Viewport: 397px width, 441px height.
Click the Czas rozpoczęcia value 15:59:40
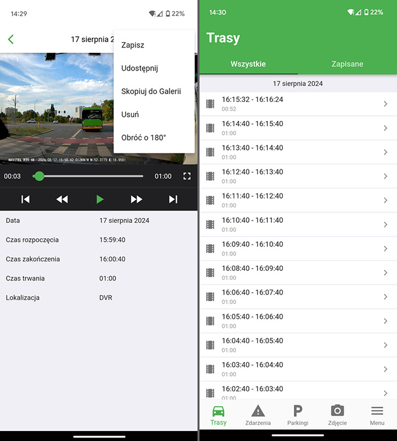(112, 240)
